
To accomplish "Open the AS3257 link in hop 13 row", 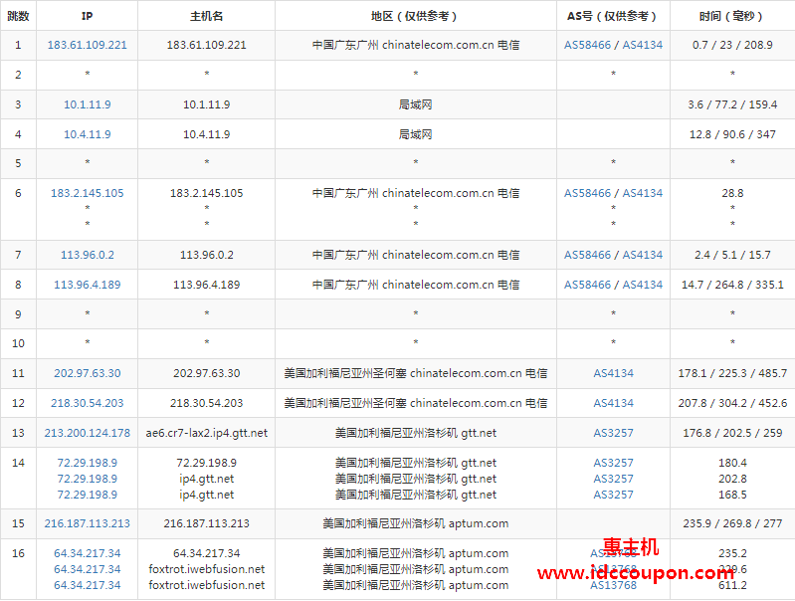I will pos(613,433).
